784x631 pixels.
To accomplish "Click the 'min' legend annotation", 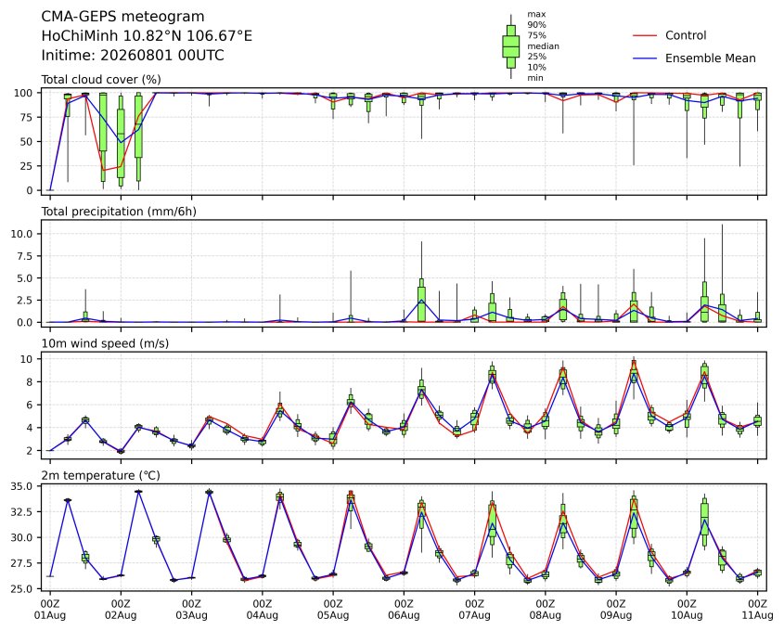I will [535, 78].
